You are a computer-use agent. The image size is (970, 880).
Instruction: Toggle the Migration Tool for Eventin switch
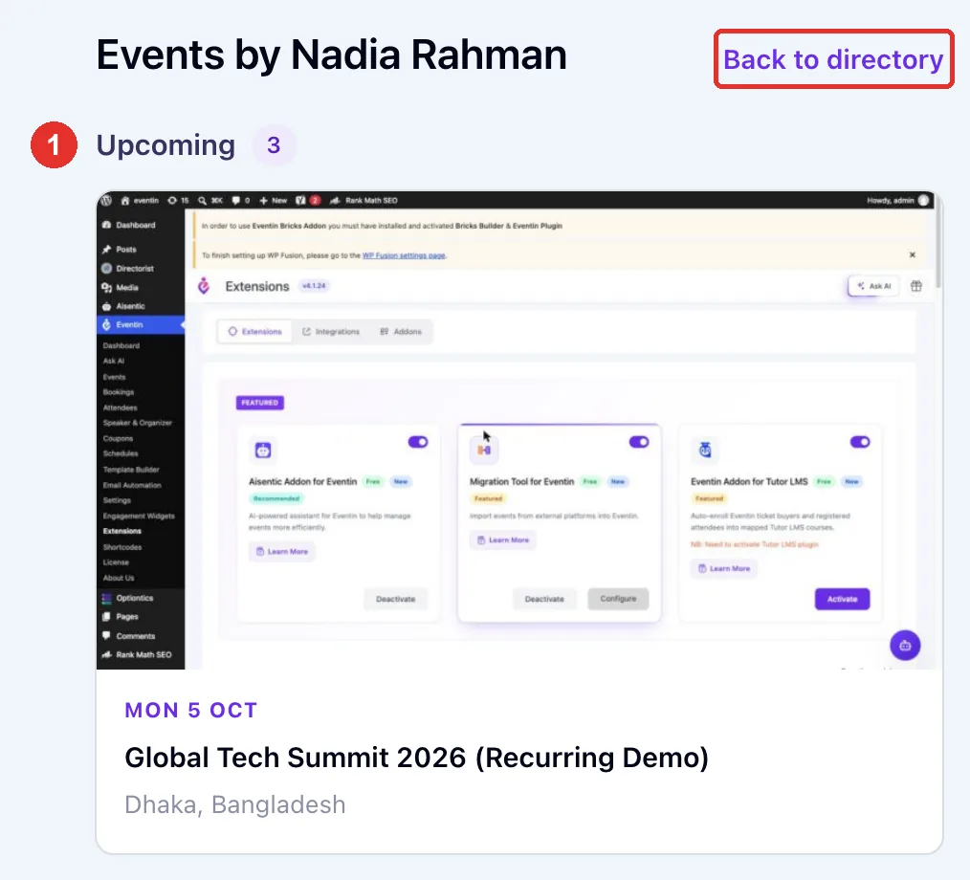tap(639, 442)
